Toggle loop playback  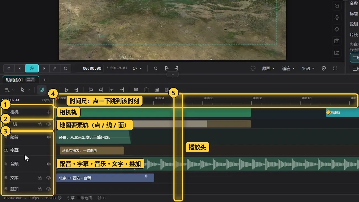pos(65,68)
